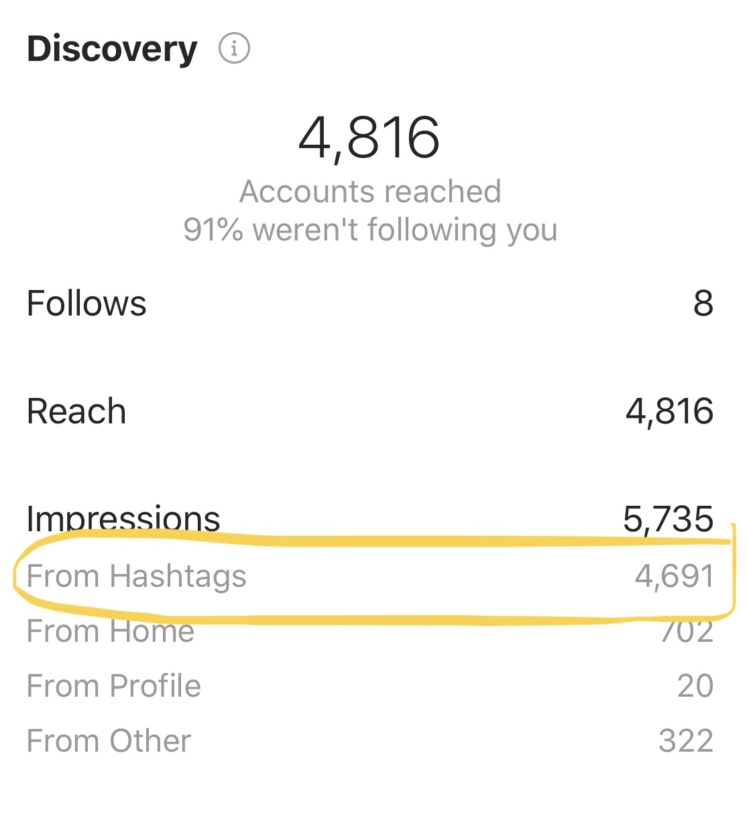Image resolution: width=747 pixels, height=826 pixels.
Task: Tap the Discovery info icon
Action: [234, 49]
